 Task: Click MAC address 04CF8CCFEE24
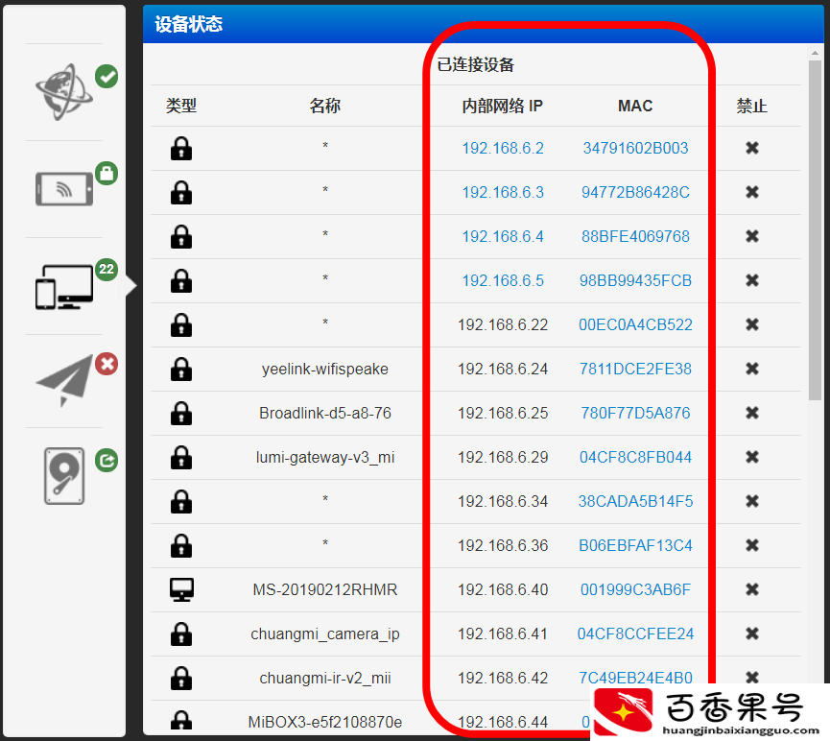635,633
